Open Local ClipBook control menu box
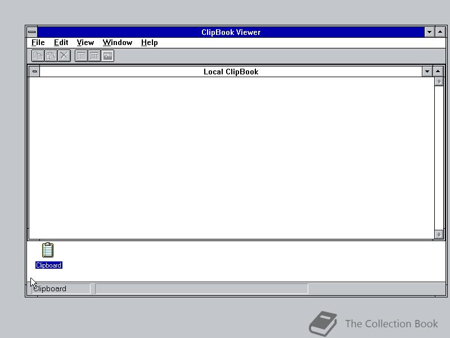This screenshot has width=450, height=338. pyautogui.click(x=34, y=72)
